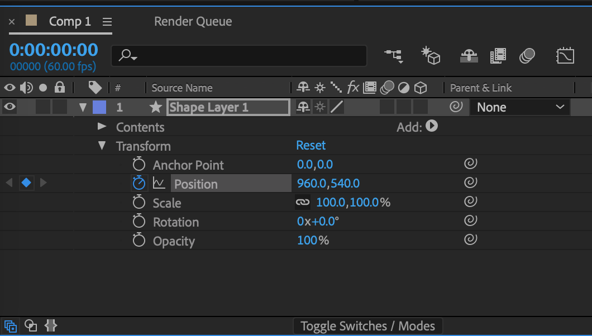
Task: Click the Collapse Transformations column header
Action: pos(320,88)
